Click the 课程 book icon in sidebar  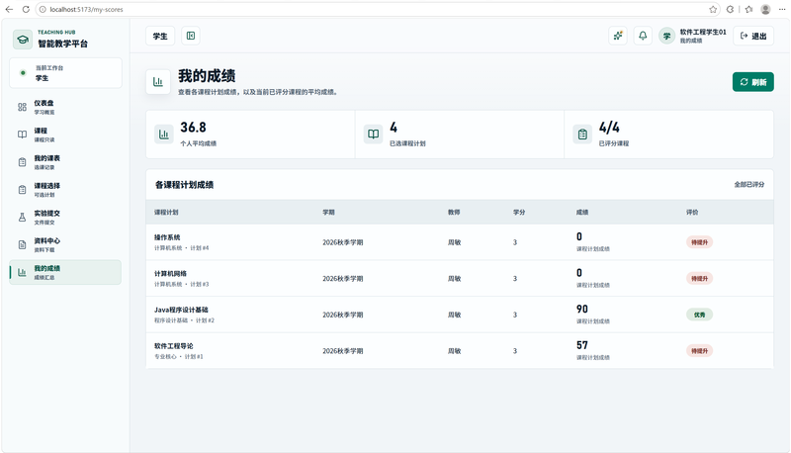pos(22,135)
